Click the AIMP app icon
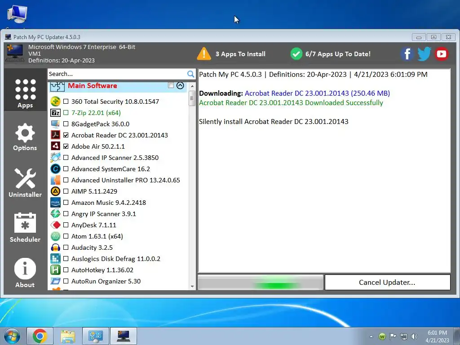This screenshot has width=460, height=345. point(55,191)
